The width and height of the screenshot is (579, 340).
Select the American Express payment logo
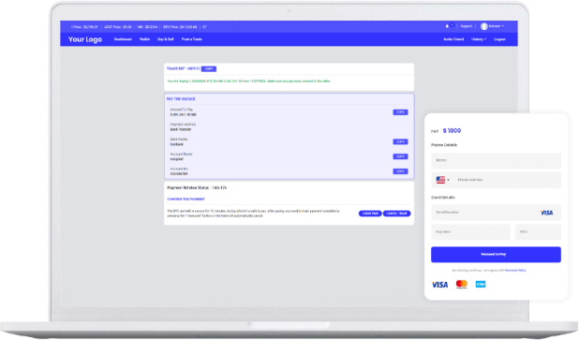point(481,284)
